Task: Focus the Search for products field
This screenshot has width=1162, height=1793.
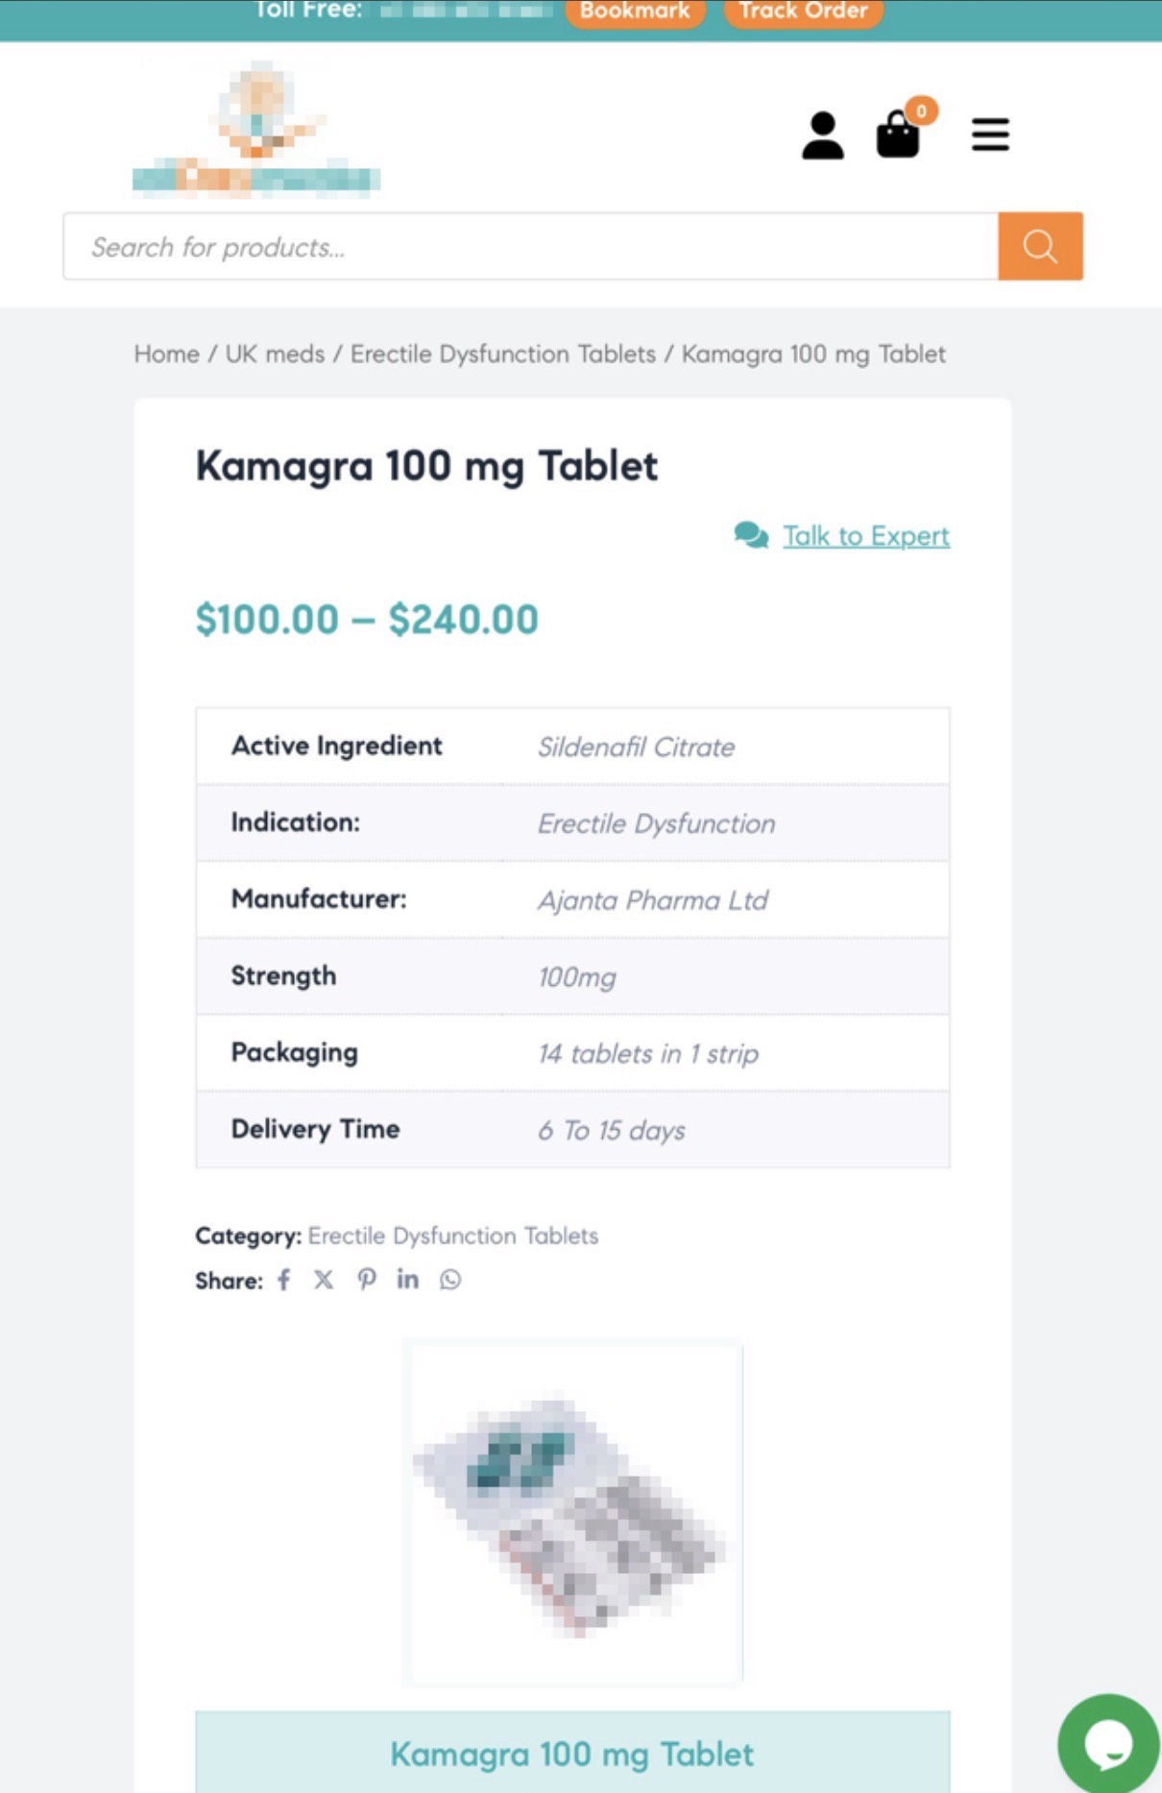Action: (530, 247)
